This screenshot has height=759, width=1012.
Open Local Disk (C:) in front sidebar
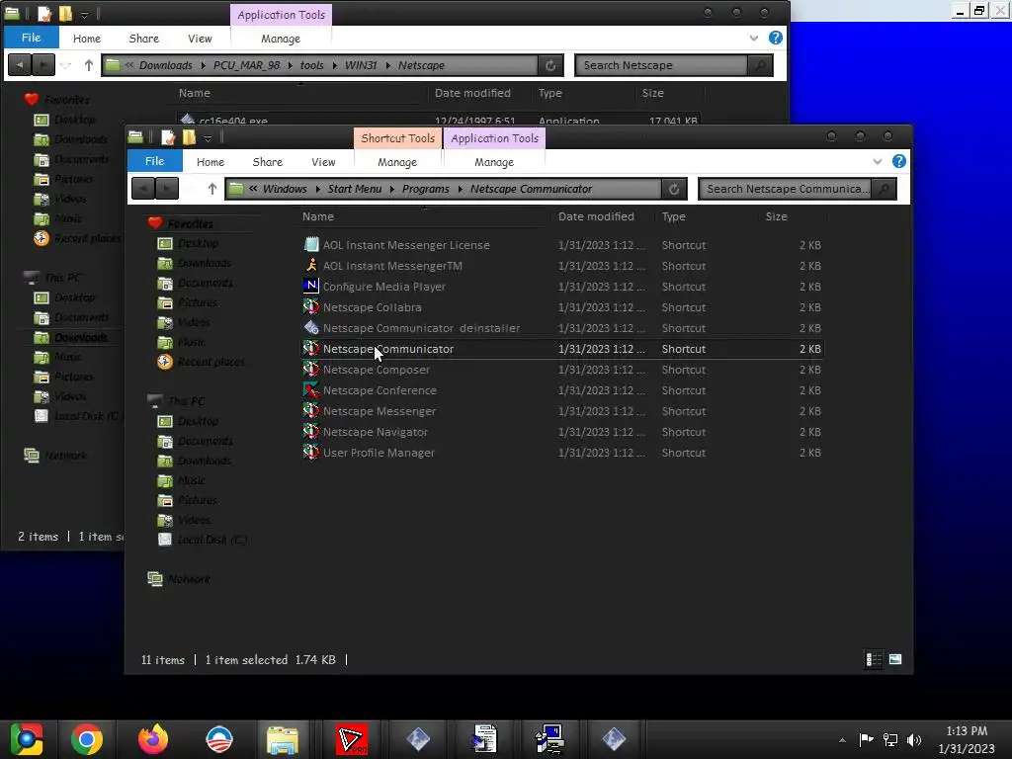coord(212,540)
